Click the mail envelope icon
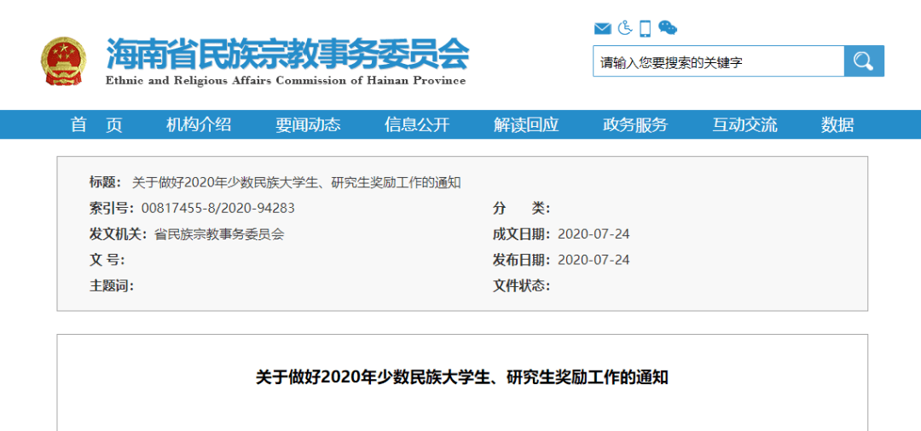 pyautogui.click(x=603, y=28)
